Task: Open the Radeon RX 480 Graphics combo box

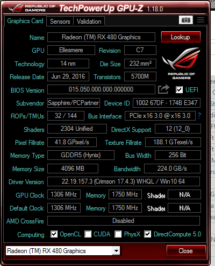Action: coord(63,251)
